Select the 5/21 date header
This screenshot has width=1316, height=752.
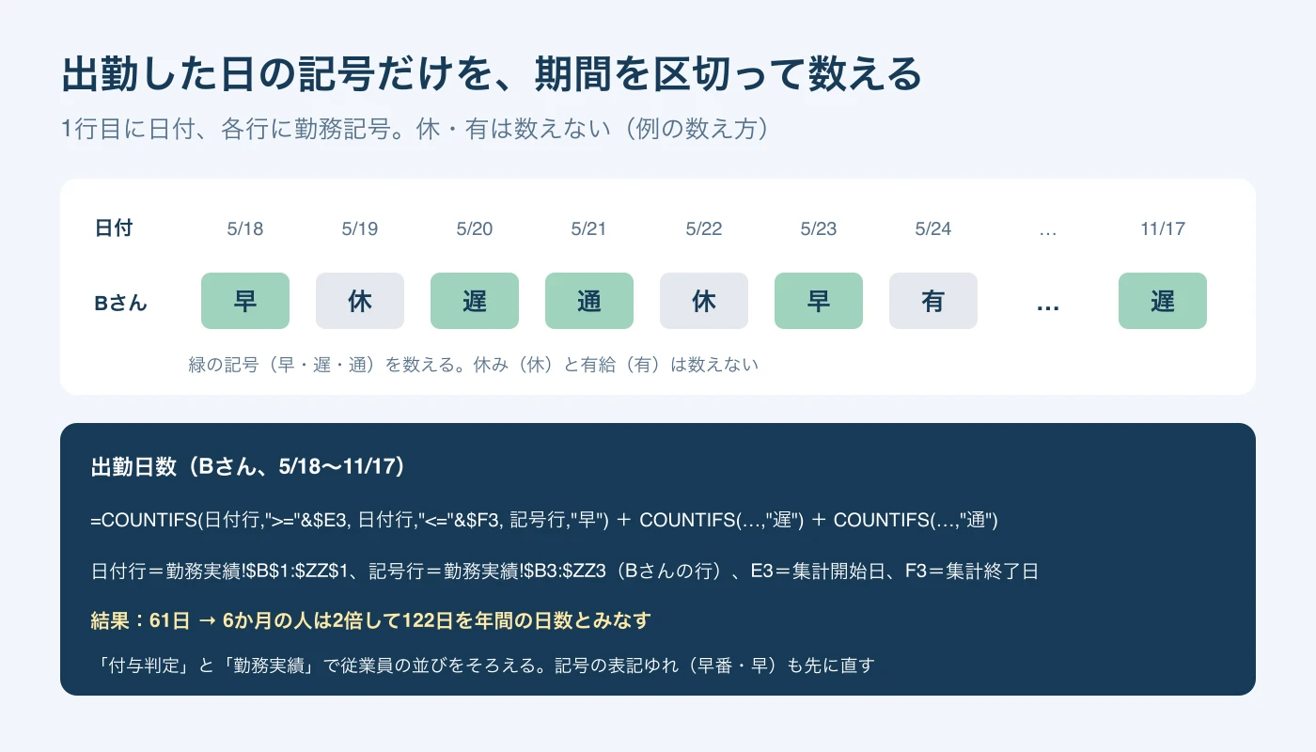pyautogui.click(x=589, y=228)
